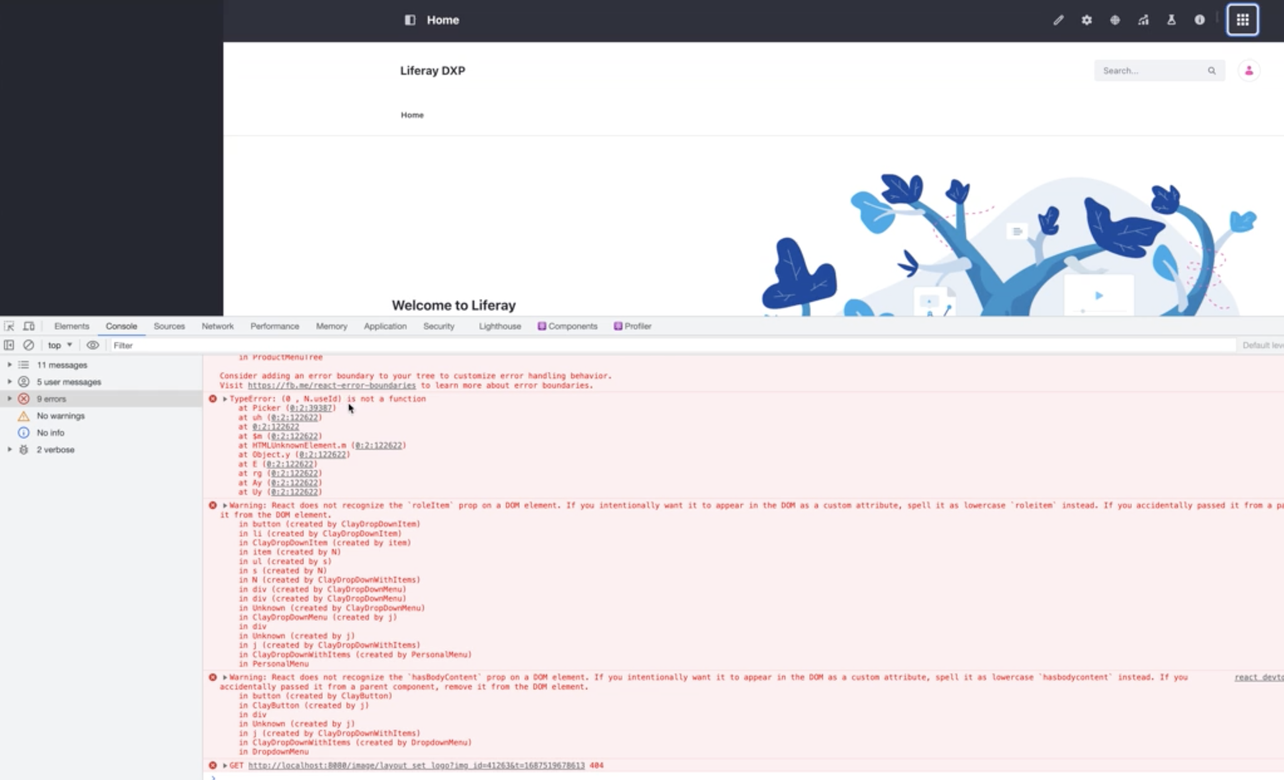Open the page configuration gear icon

pos(1086,20)
